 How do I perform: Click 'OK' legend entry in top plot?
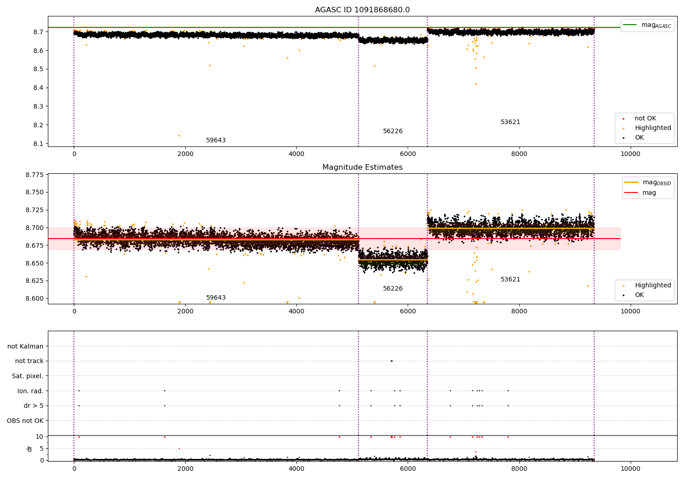pos(634,138)
